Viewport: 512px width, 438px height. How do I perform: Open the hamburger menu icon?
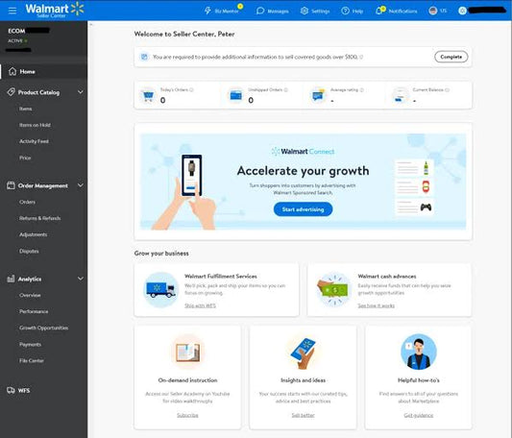[x=12, y=11]
